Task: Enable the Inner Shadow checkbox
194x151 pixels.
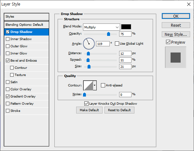Action: coord(8,39)
